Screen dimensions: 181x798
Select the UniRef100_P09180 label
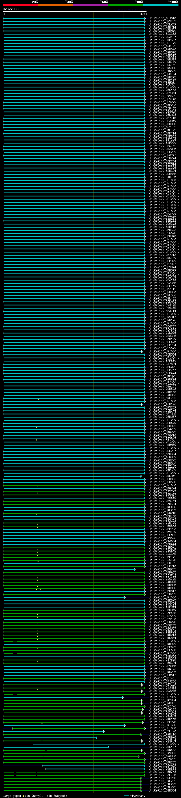coord(162,619)
